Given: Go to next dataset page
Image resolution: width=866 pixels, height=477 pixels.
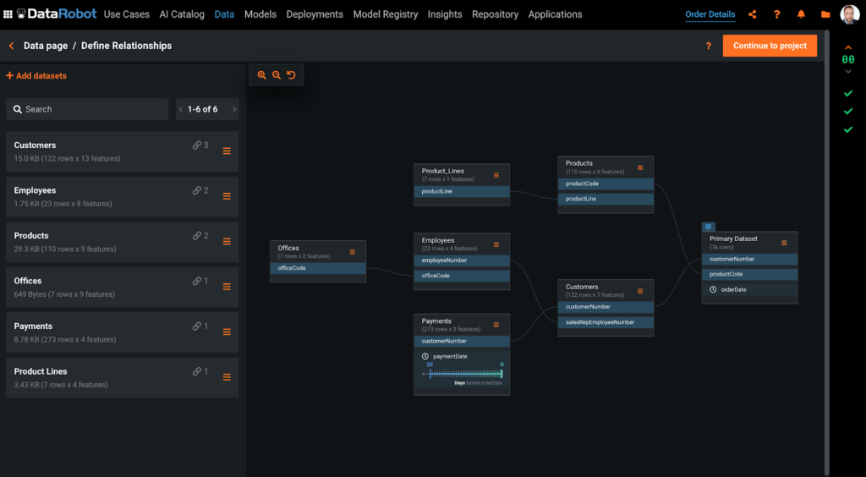Looking at the screenshot, I should (234, 109).
